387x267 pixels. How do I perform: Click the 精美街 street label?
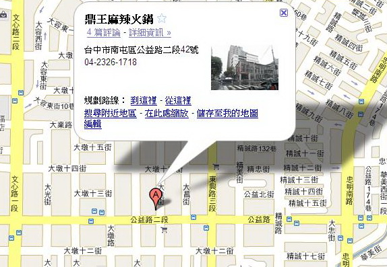point(239,172)
